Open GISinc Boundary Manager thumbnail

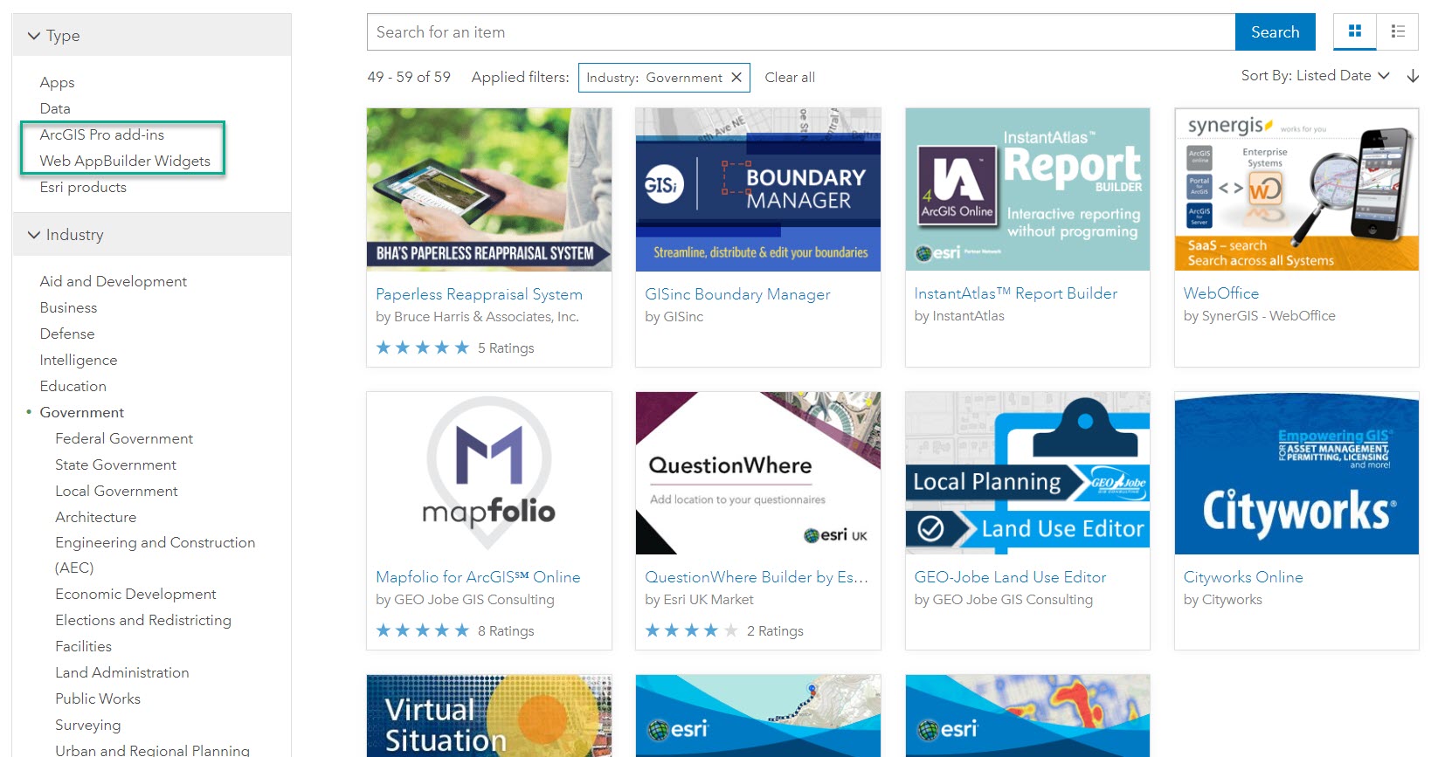(x=758, y=189)
